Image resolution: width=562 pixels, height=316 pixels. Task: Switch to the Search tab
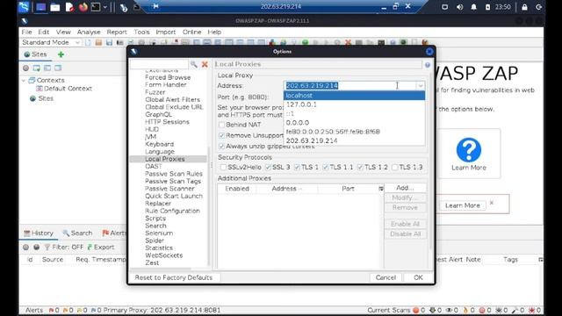(x=78, y=233)
